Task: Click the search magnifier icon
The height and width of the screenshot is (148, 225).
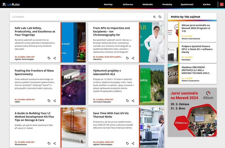Action: pyautogui.click(x=154, y=17)
